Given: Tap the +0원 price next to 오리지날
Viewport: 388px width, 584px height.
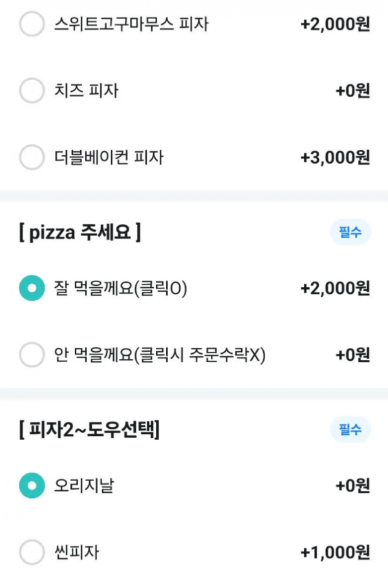Looking at the screenshot, I should [352, 486].
